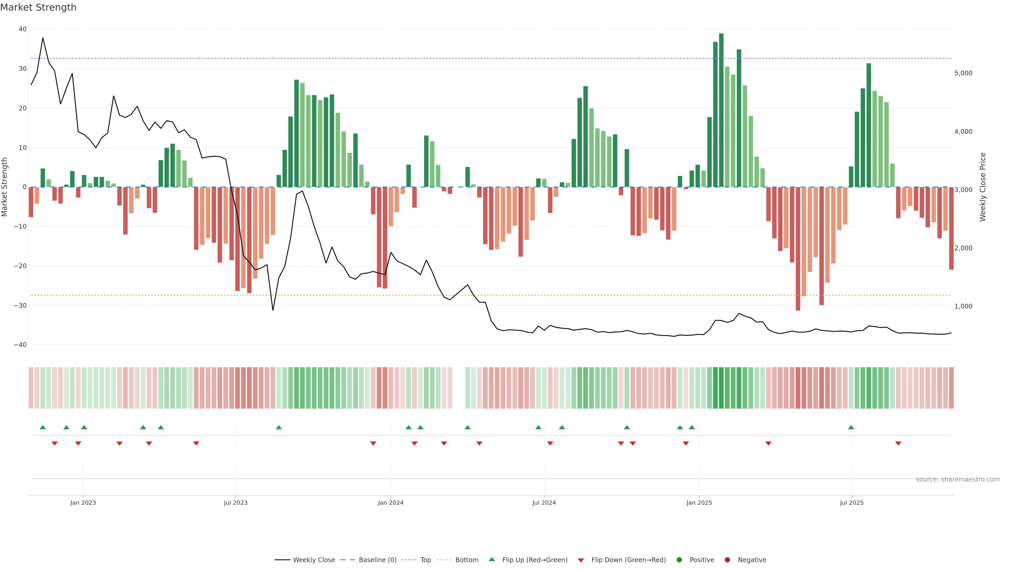Click the Jan 2025 x-axis label
Screen dimensions: 1013x569
coord(699,503)
